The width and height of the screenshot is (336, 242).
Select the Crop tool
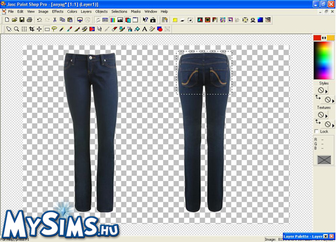click(x=32, y=29)
